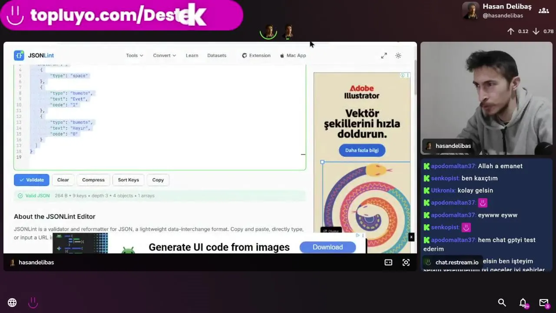Click Utkronix username in chat

pos(443,190)
